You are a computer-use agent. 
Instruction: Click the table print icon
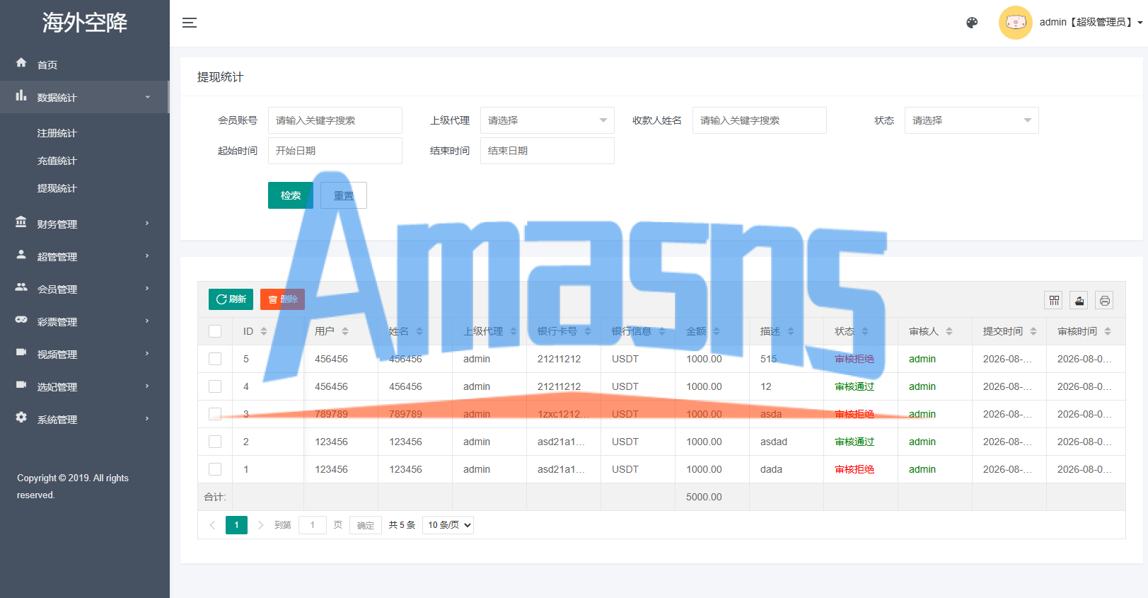point(1105,300)
